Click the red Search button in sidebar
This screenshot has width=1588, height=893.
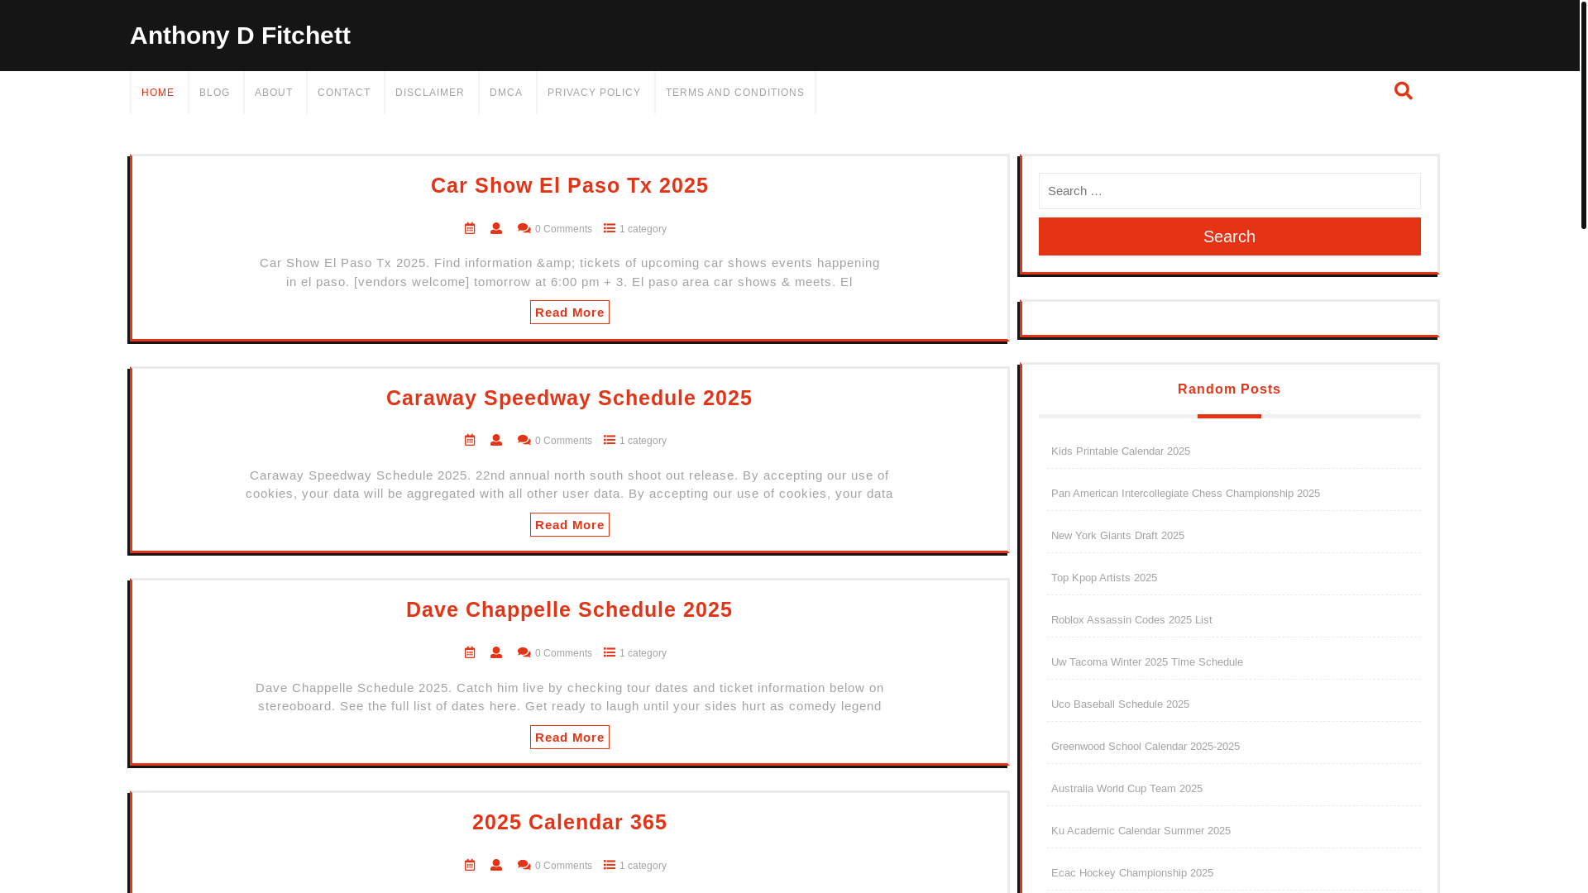coord(1229,236)
